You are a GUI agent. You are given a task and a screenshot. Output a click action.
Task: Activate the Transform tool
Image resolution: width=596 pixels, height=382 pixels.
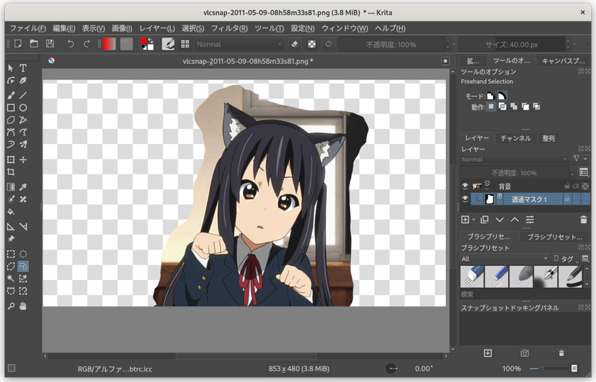(11, 159)
